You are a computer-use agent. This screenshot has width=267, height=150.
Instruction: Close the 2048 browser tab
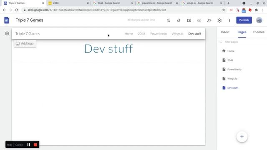(88, 3)
